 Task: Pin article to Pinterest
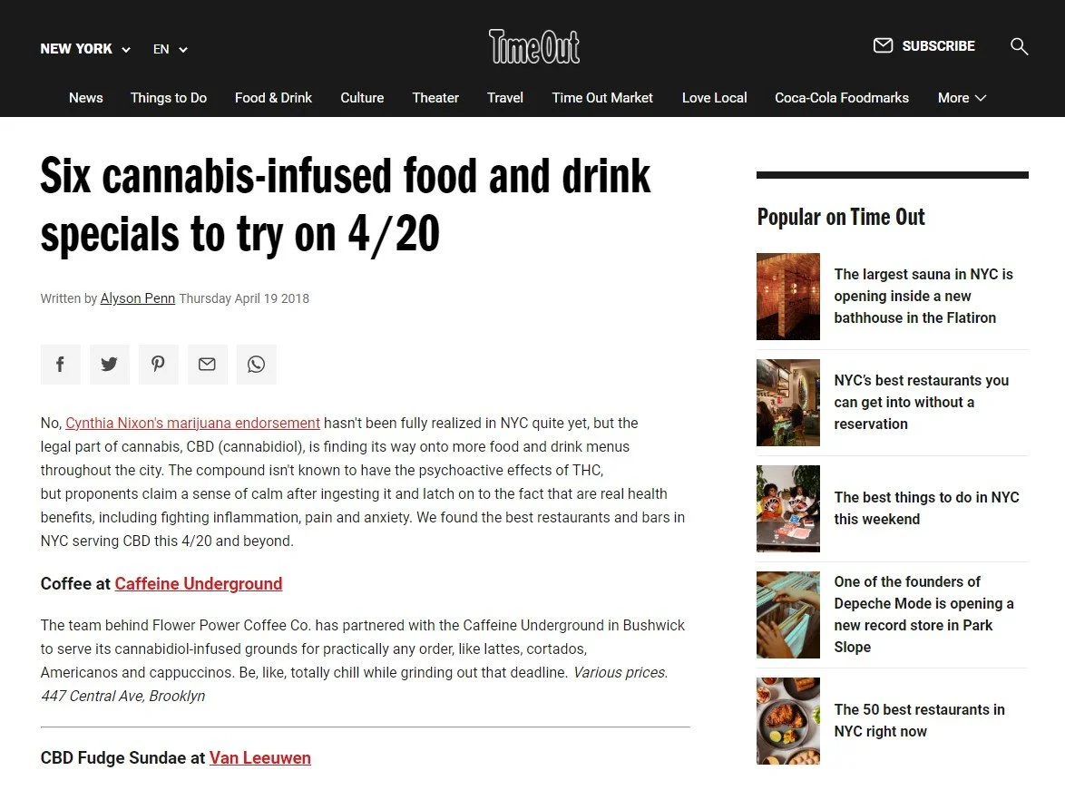click(x=158, y=365)
